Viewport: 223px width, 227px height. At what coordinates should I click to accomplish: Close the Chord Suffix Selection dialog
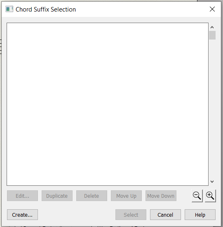212,9
